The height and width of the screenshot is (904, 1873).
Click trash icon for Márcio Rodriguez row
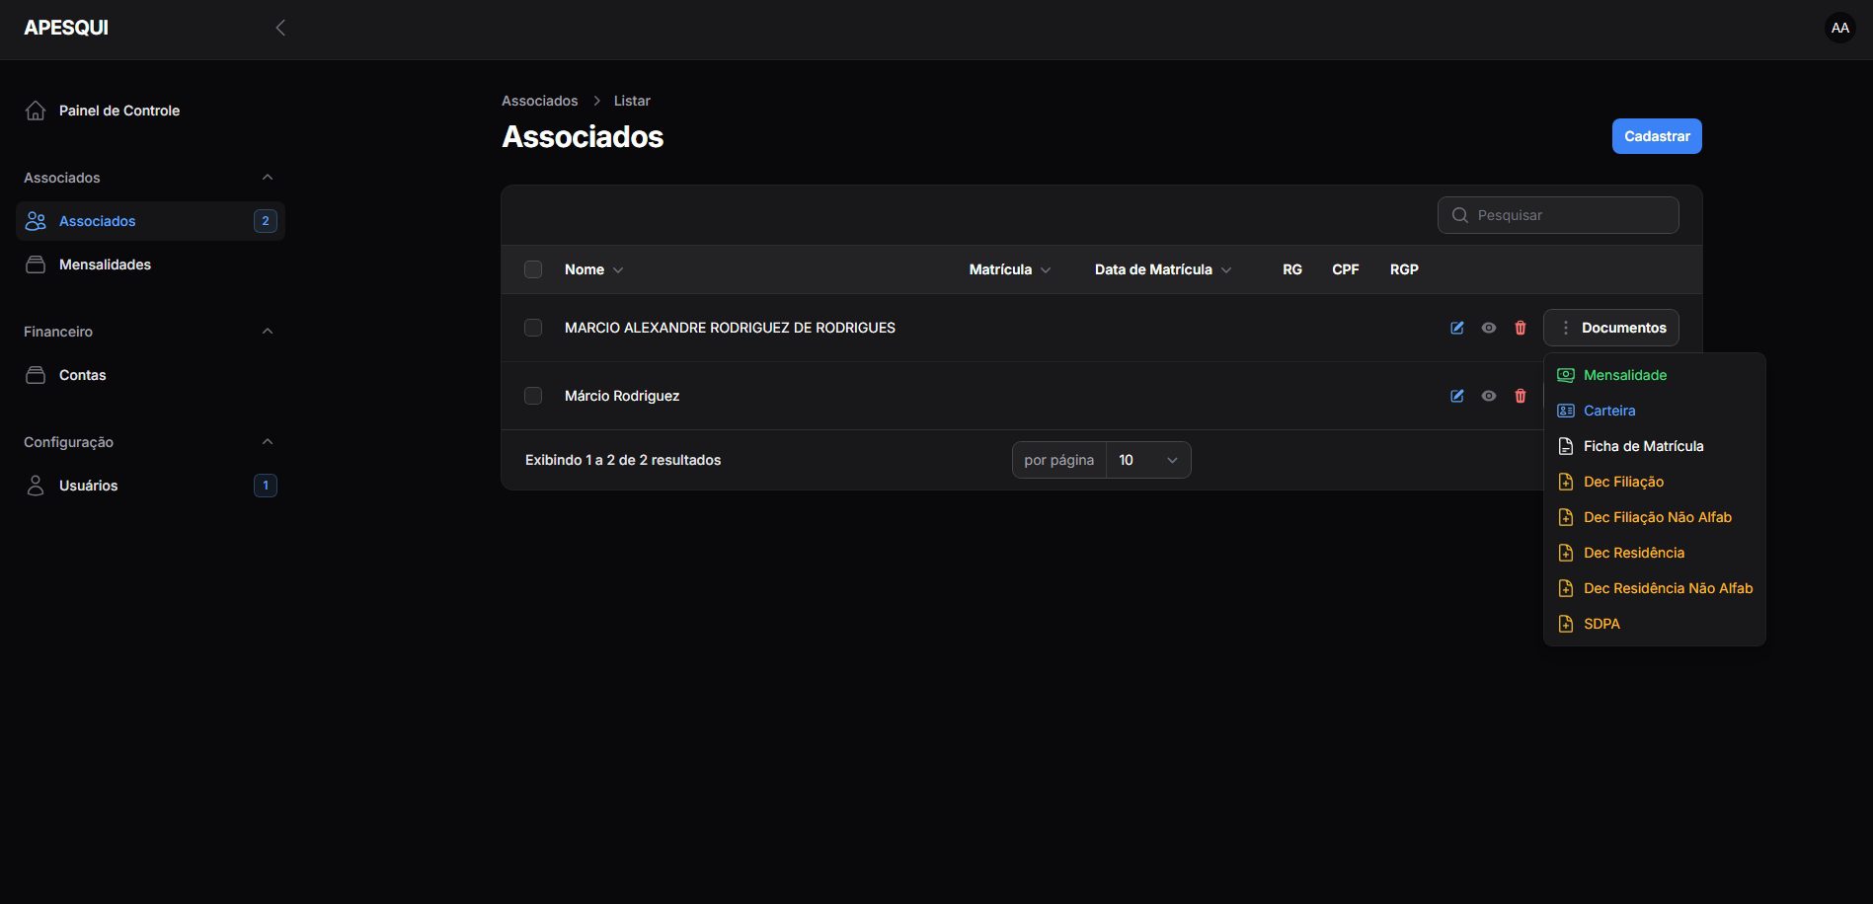click(x=1520, y=396)
